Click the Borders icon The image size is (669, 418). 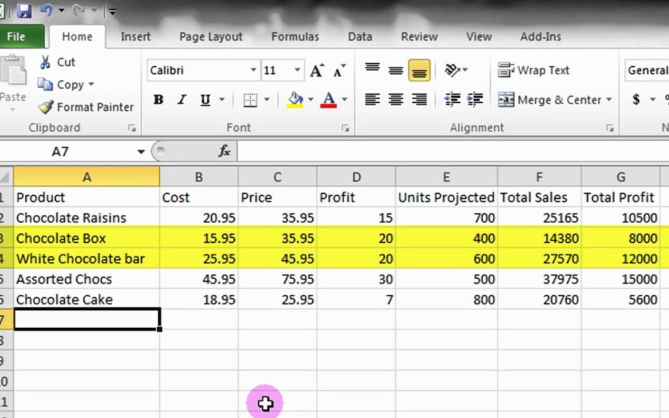click(x=250, y=100)
